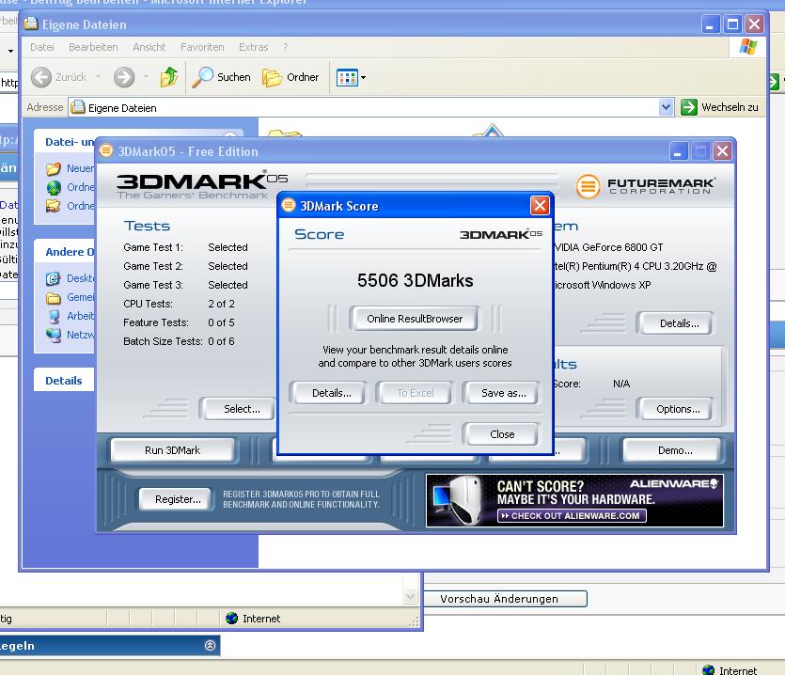Viewport: 785px width, 675px height.
Task: Click the share folder icon in sidebar
Action: click(x=53, y=206)
